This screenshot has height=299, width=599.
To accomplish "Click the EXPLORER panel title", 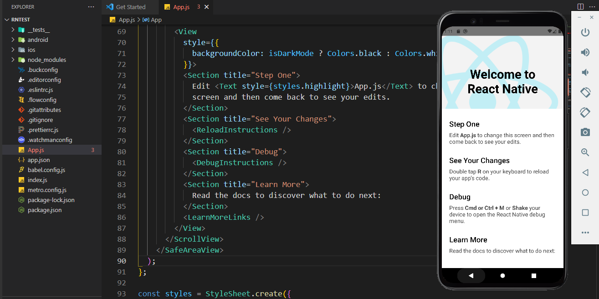I will click(23, 7).
